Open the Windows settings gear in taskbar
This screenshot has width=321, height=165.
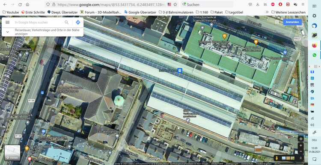pyautogui.click(x=314, y=16)
